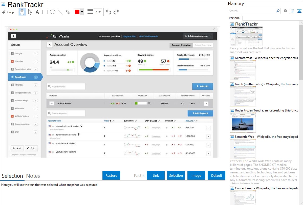The image size is (303, 205).
Task: Click the Paste Selection button
Action: click(x=176, y=175)
